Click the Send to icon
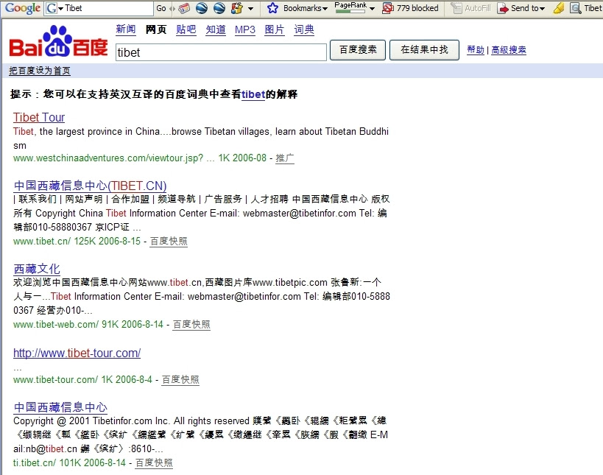Image resolution: width=603 pixels, height=475 pixels. 503,8
